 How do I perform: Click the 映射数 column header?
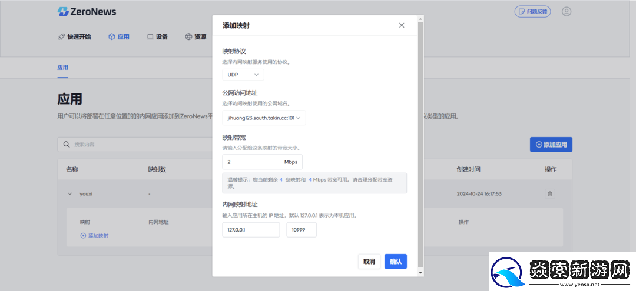click(x=157, y=169)
